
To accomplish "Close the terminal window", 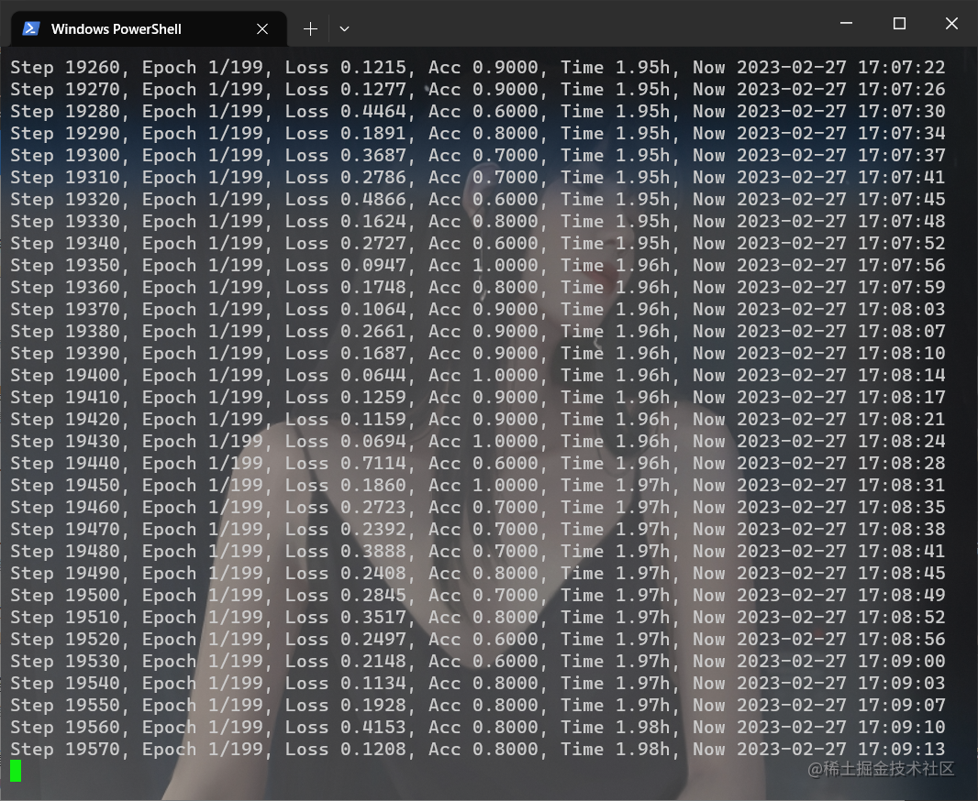I will tap(951, 23).
